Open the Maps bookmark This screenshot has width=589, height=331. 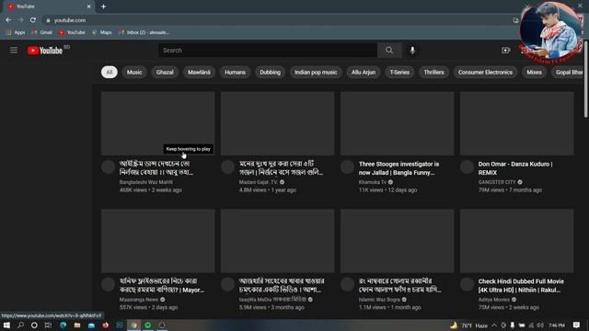click(102, 33)
